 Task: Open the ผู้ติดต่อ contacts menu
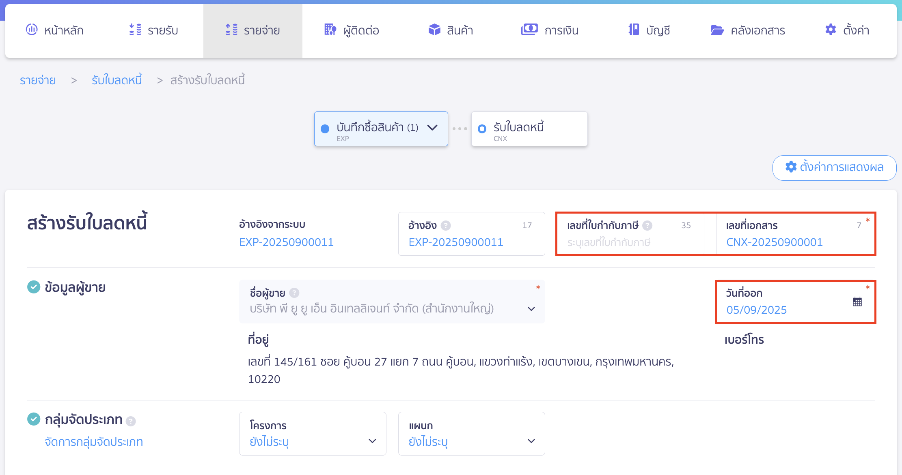pos(352,30)
